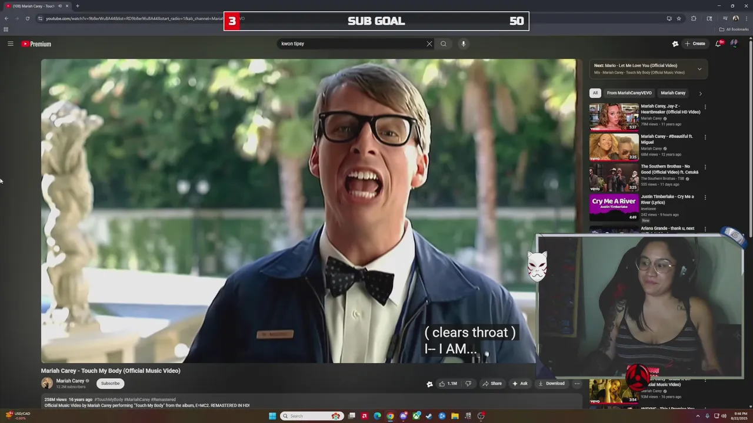Click video title Touch My Body text
The image size is (753, 423).
coord(111,371)
